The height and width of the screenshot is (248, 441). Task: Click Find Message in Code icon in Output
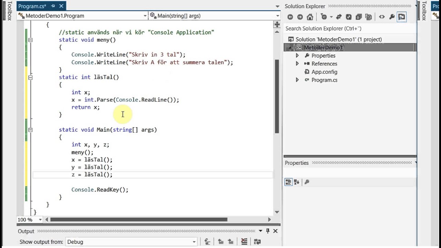tap(207, 242)
